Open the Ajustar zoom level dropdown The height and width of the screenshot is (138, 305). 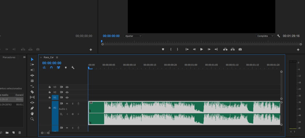point(133,36)
